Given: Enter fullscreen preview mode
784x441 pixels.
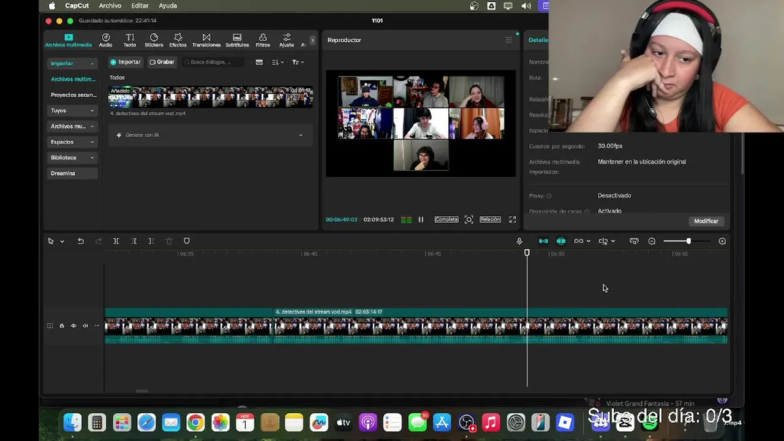Looking at the screenshot, I should click(x=513, y=219).
